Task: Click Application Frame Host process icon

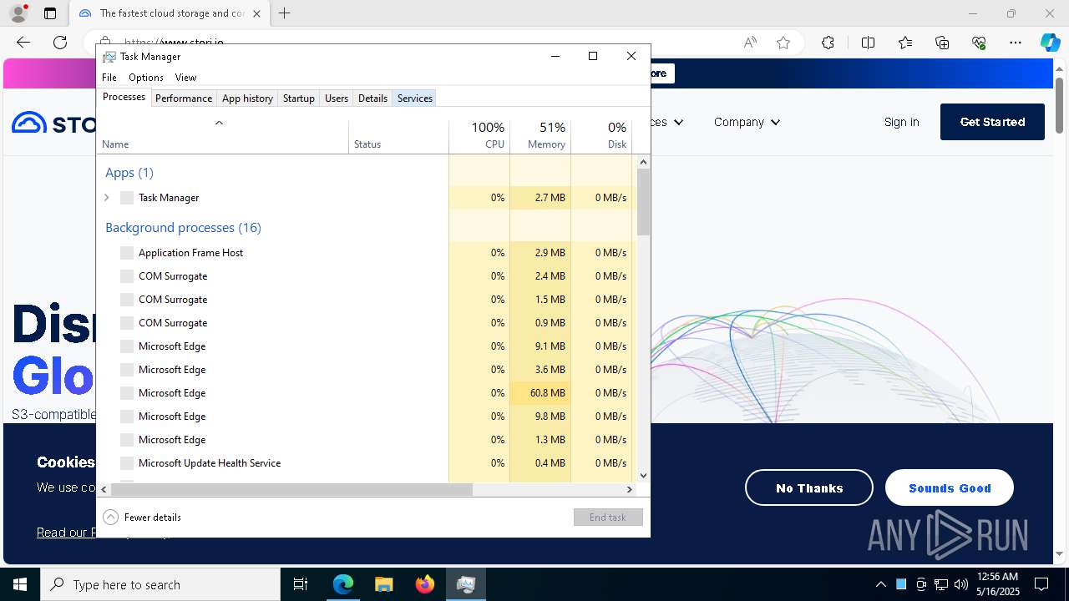Action: [x=127, y=253]
